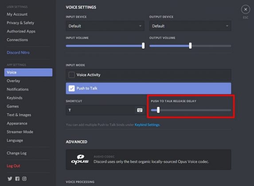
Task: Click the keyboard icon in Shortcut field
Action: point(140,110)
